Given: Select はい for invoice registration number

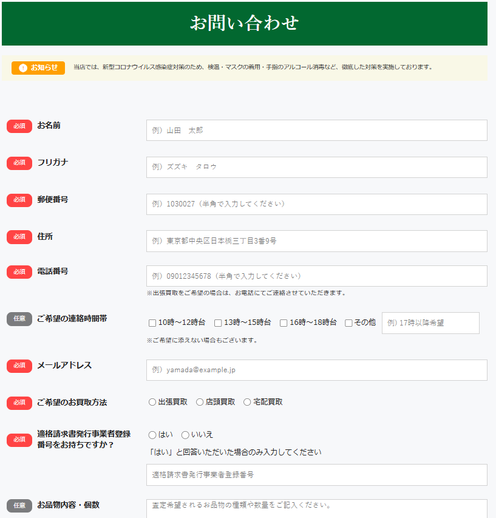Looking at the screenshot, I should pos(152,435).
